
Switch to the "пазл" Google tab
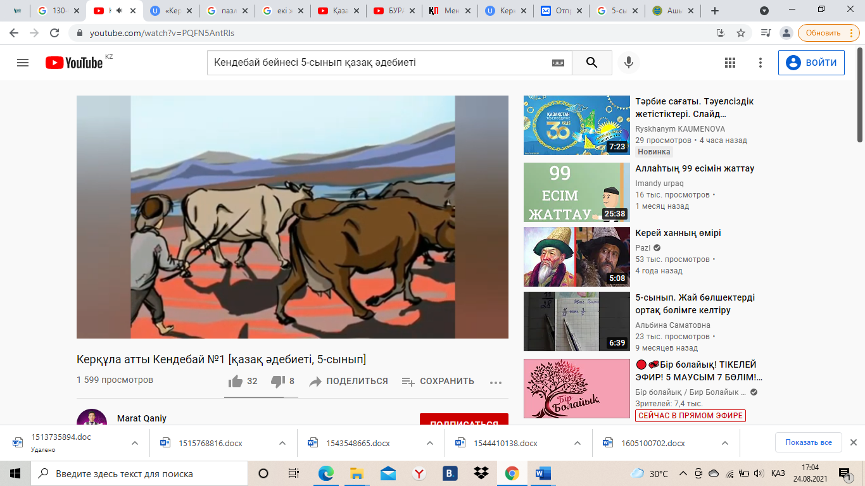point(227,11)
